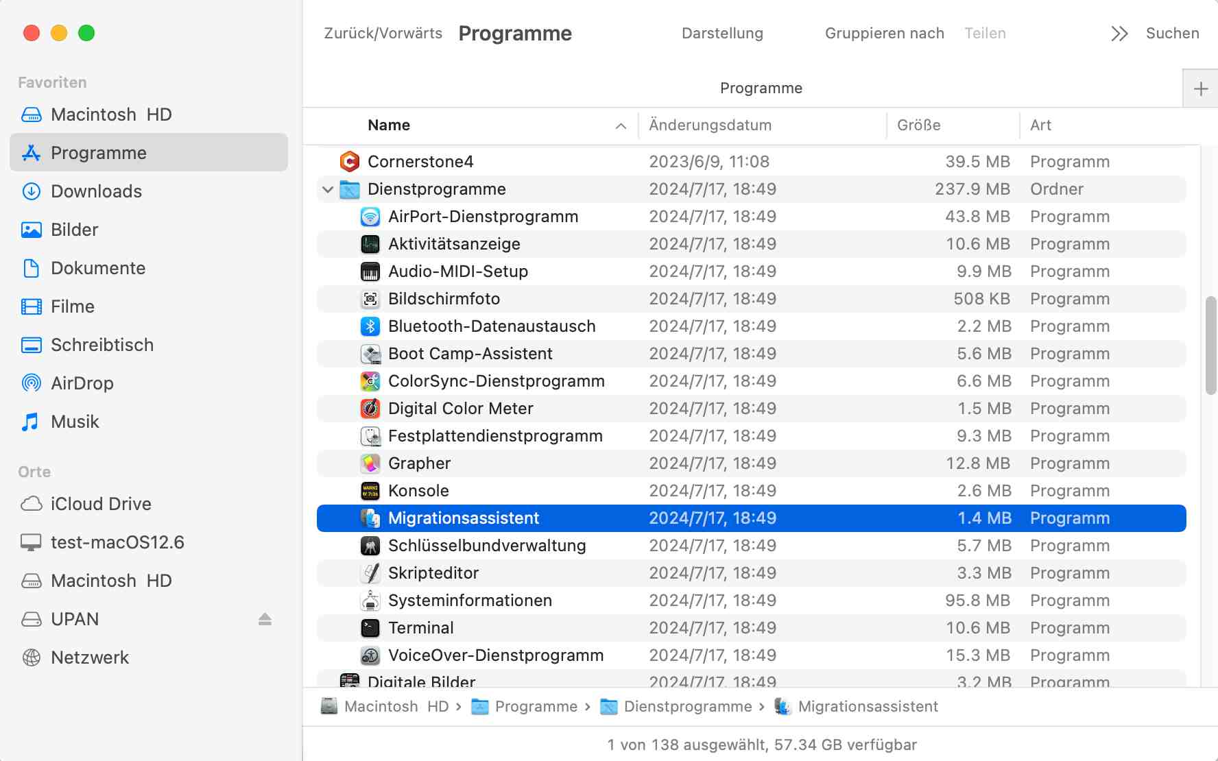1218x761 pixels.
Task: Click Terminal's size 10.6 MB
Action: 978,628
